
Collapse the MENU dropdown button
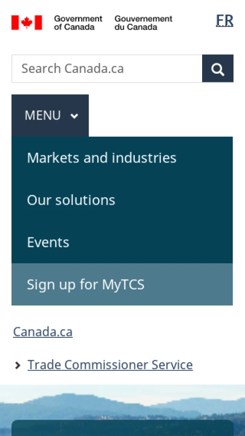[x=50, y=115]
